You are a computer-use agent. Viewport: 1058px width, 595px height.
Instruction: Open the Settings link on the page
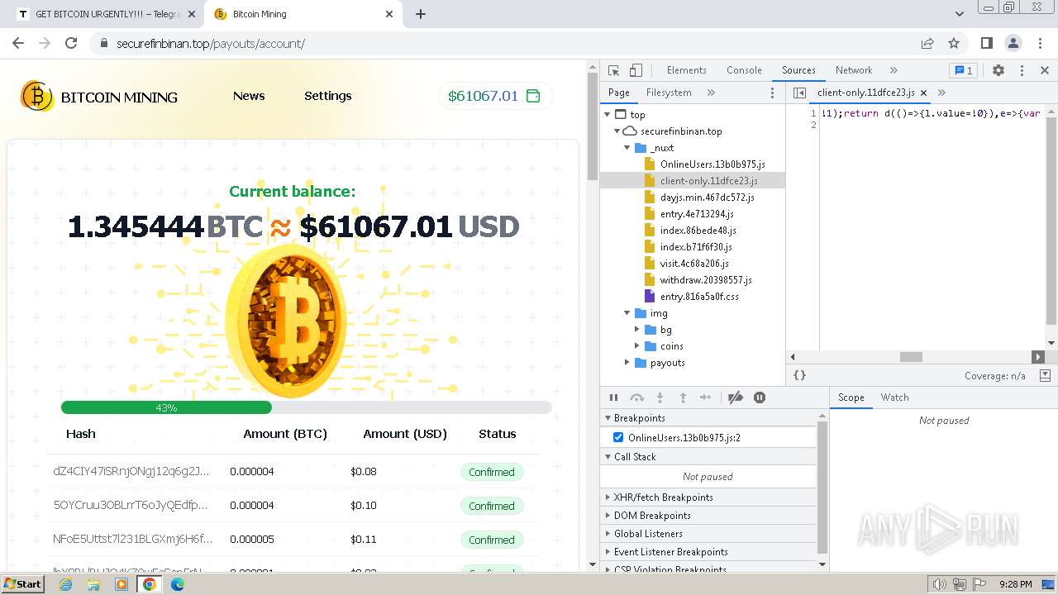coord(328,96)
